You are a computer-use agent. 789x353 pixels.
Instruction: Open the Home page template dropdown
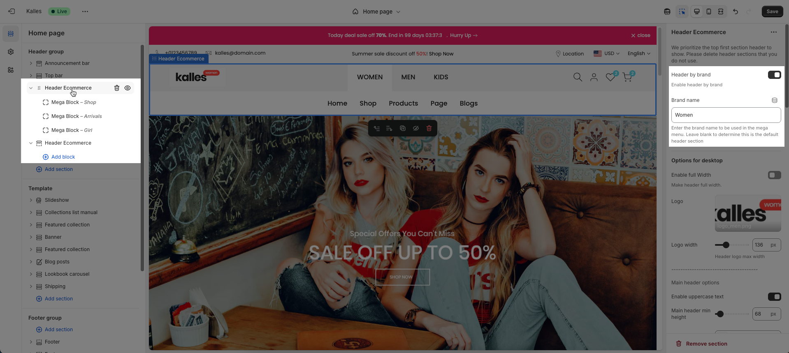click(x=376, y=12)
